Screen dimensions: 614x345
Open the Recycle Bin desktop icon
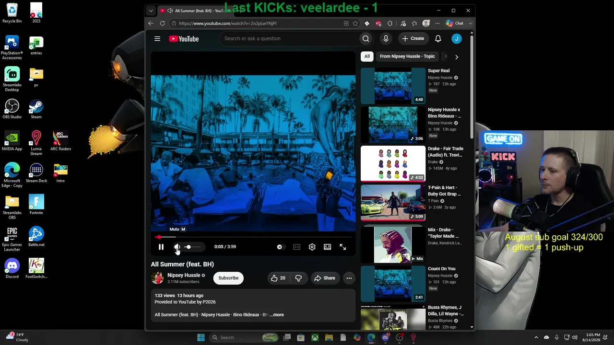click(12, 13)
